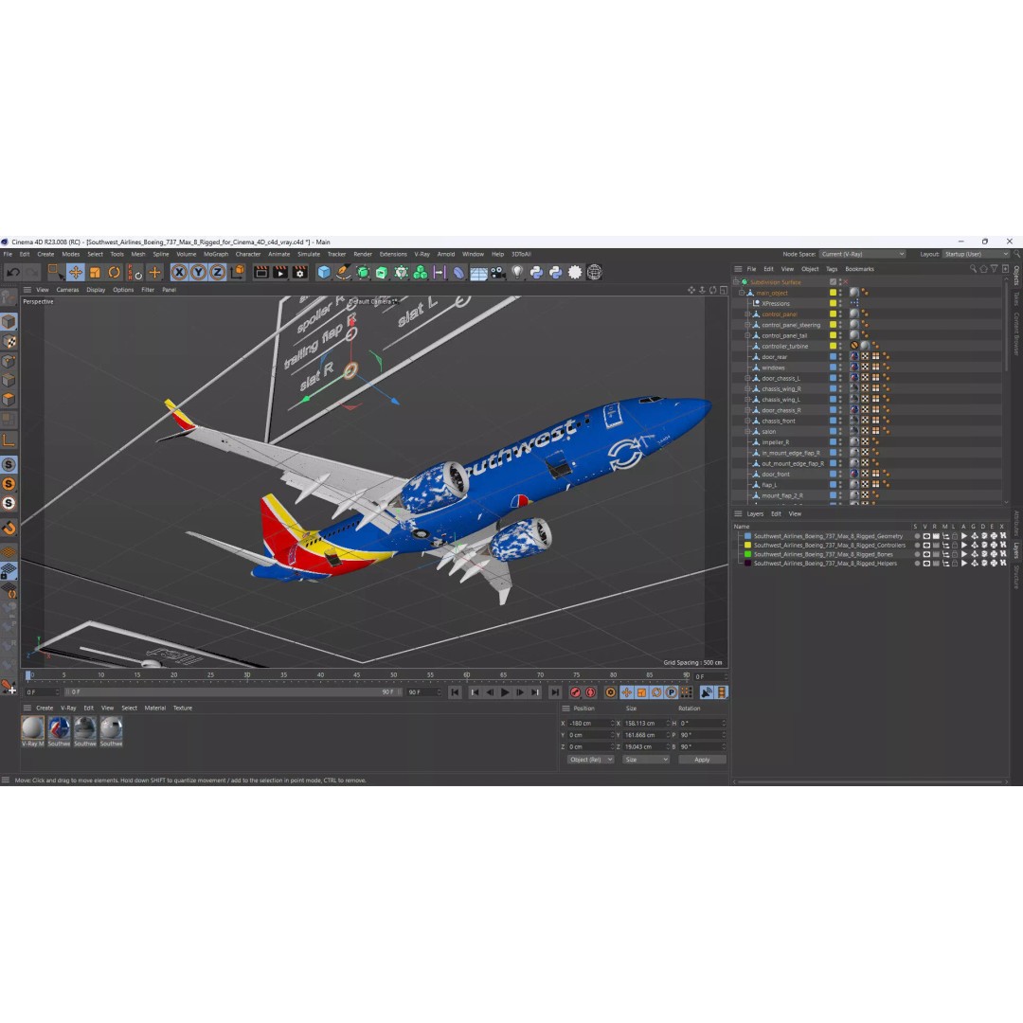Open the Simulate menu
Image resolution: width=1023 pixels, height=1023 pixels.
[x=309, y=255]
